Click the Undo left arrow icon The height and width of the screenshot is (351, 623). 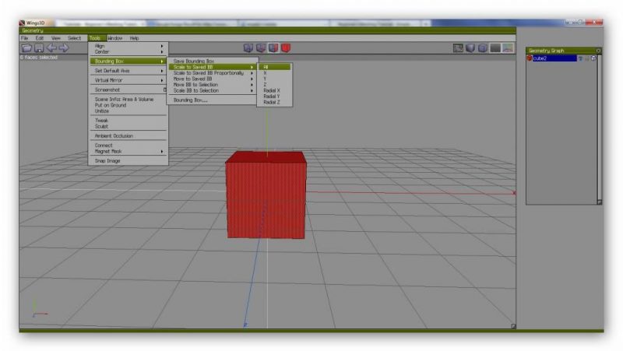(51, 47)
